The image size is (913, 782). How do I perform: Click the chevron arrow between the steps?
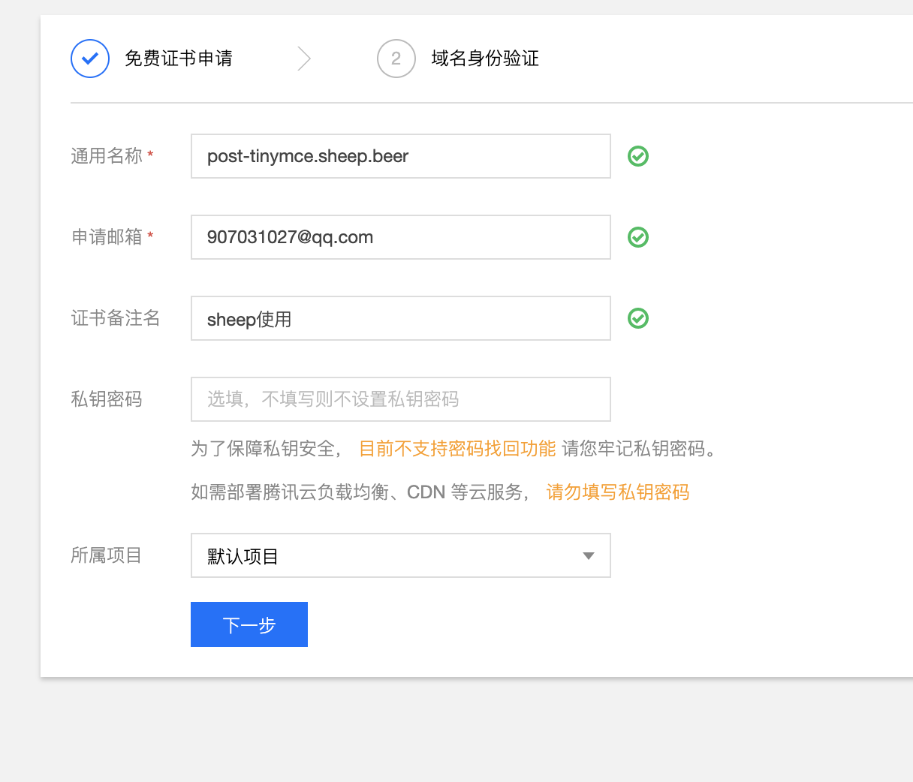304,59
